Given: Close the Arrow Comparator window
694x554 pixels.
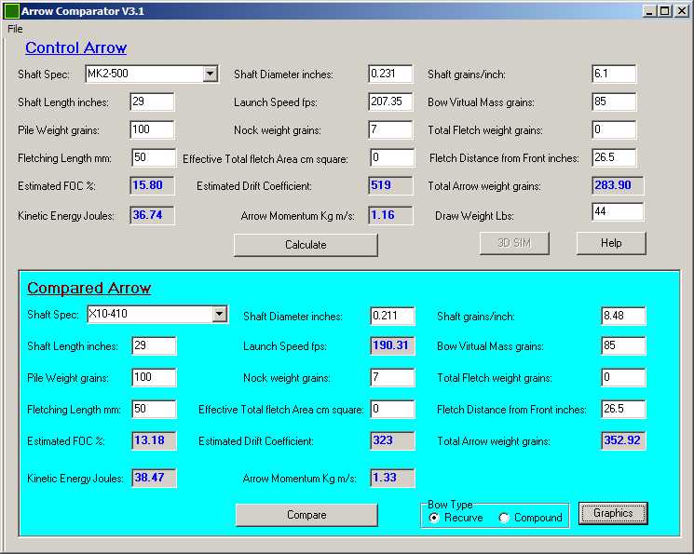Looking at the screenshot, I should (682, 11).
